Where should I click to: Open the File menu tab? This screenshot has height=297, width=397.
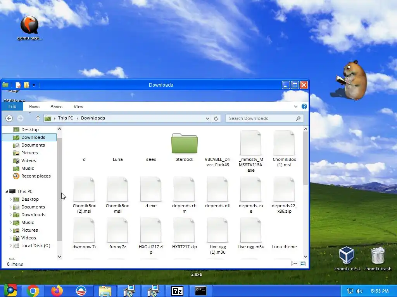(x=12, y=106)
